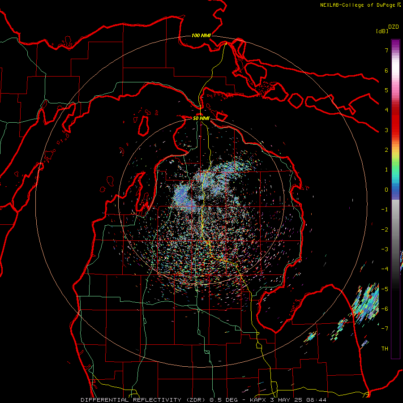Click the -4 dB scale label
Viewport: 403px width, 403px height.
click(x=385, y=269)
